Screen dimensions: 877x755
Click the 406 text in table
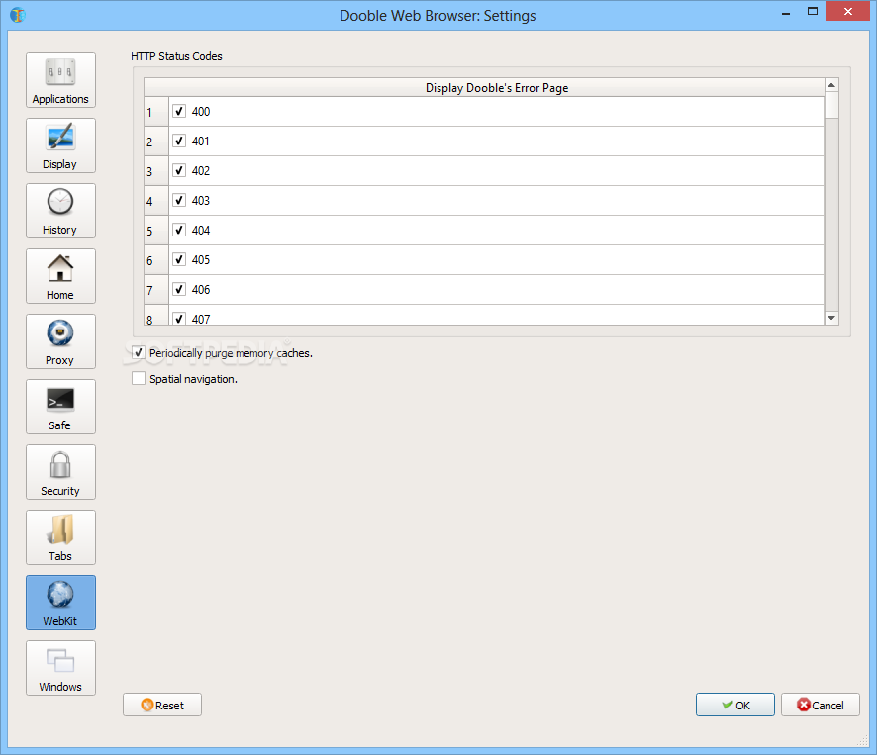click(x=201, y=289)
